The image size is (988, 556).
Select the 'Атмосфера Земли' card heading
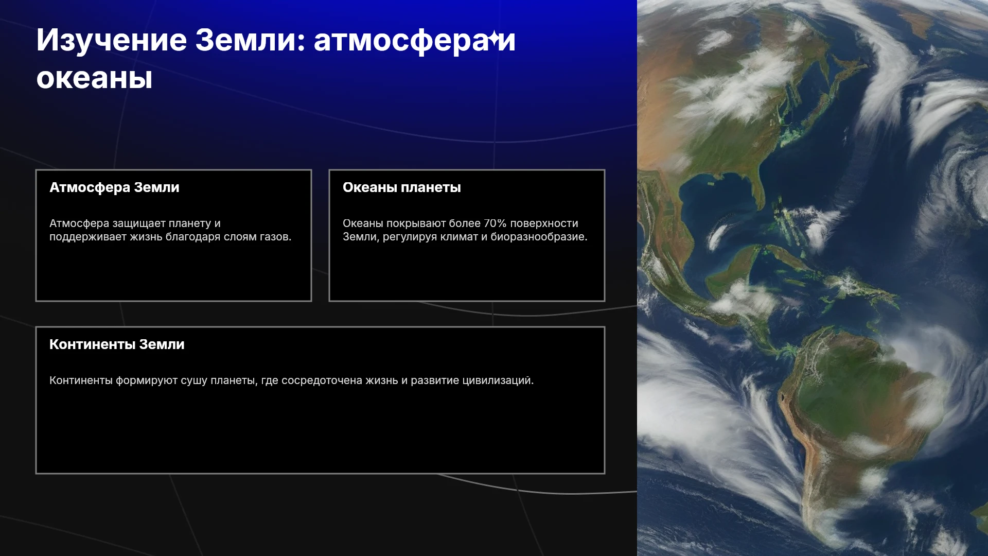(x=114, y=187)
